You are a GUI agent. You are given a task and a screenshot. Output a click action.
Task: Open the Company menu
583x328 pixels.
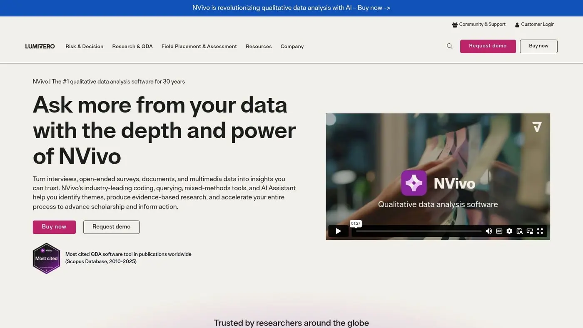292,47
